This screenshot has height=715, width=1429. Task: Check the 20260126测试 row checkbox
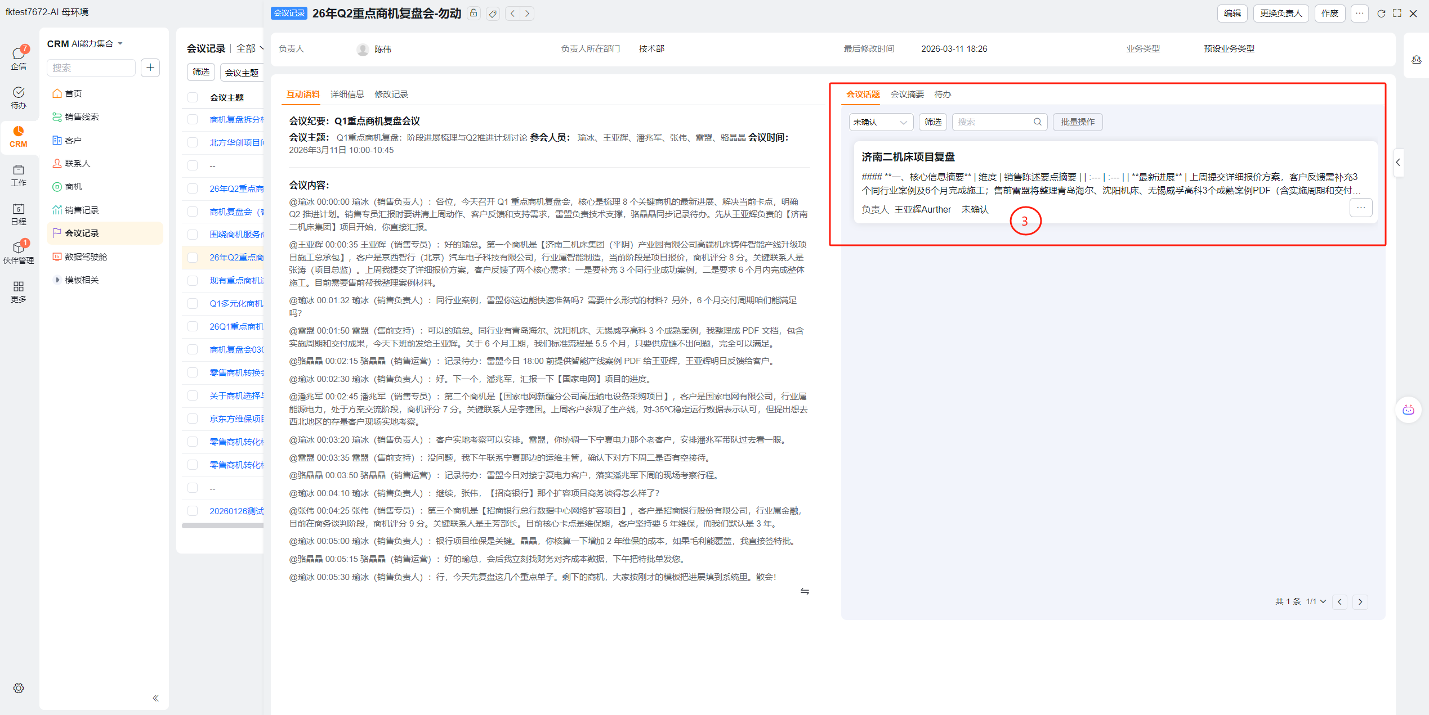(193, 511)
